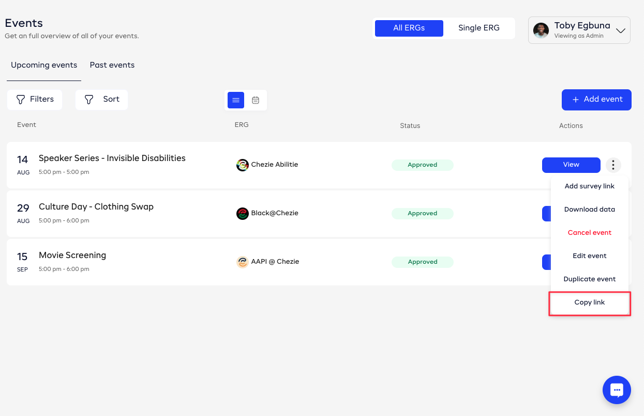Choose Add survey link from menu
The width and height of the screenshot is (644, 416).
[x=589, y=186]
